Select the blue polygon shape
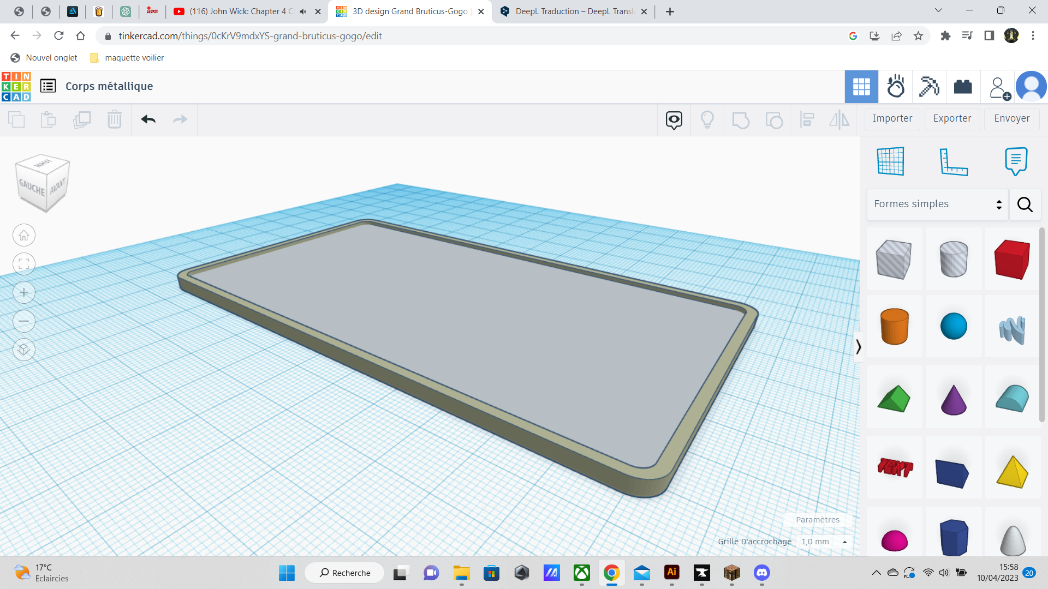1048x589 pixels. tap(954, 538)
